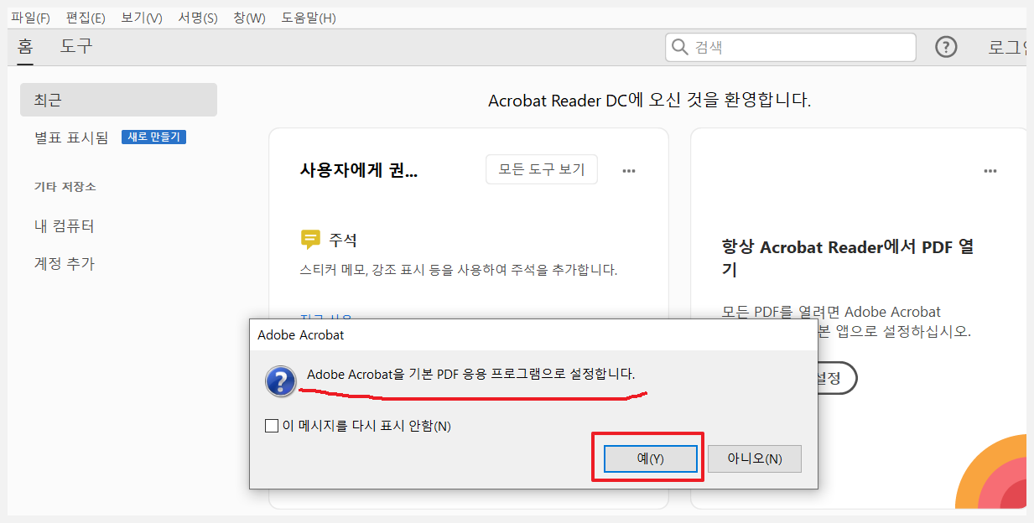Open the 보기(V) menu
1034x523 pixels.
click(142, 18)
